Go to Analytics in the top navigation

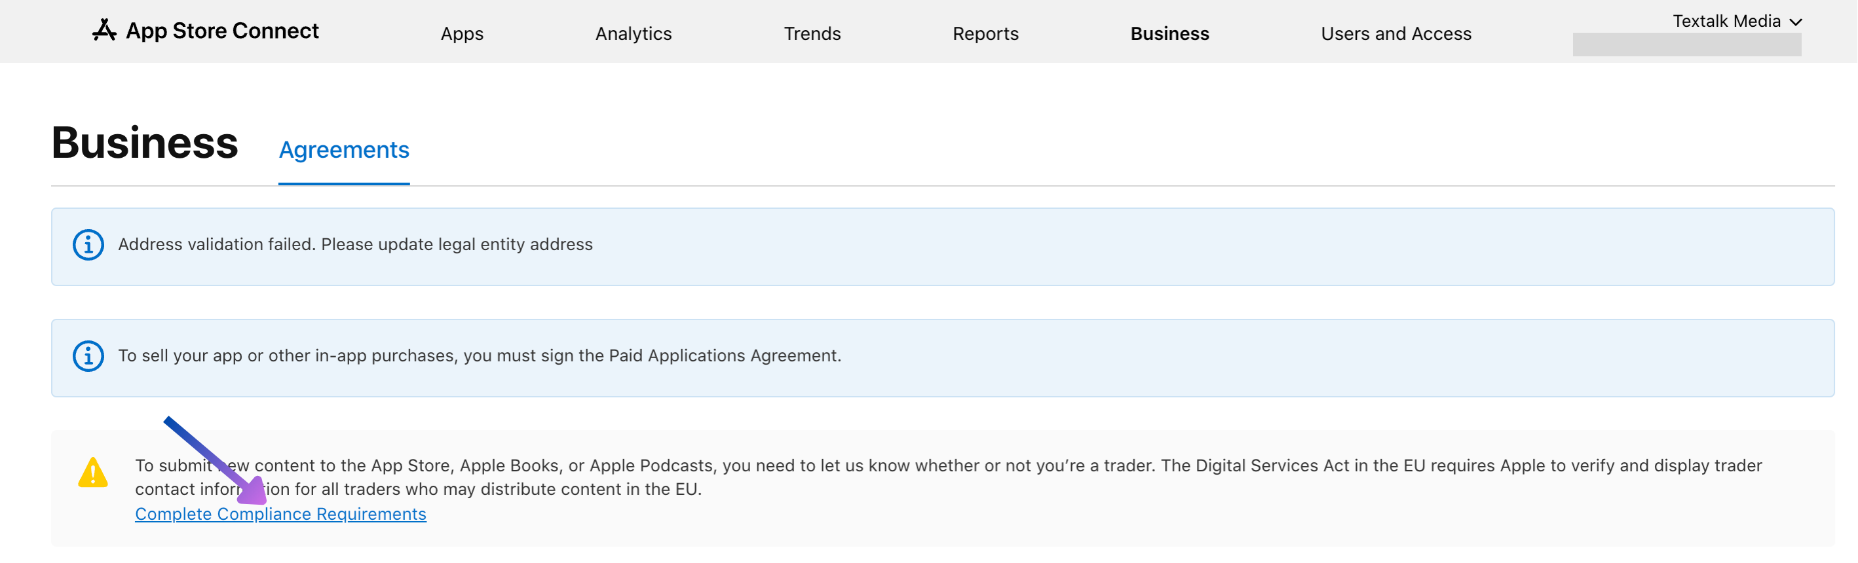point(634,34)
